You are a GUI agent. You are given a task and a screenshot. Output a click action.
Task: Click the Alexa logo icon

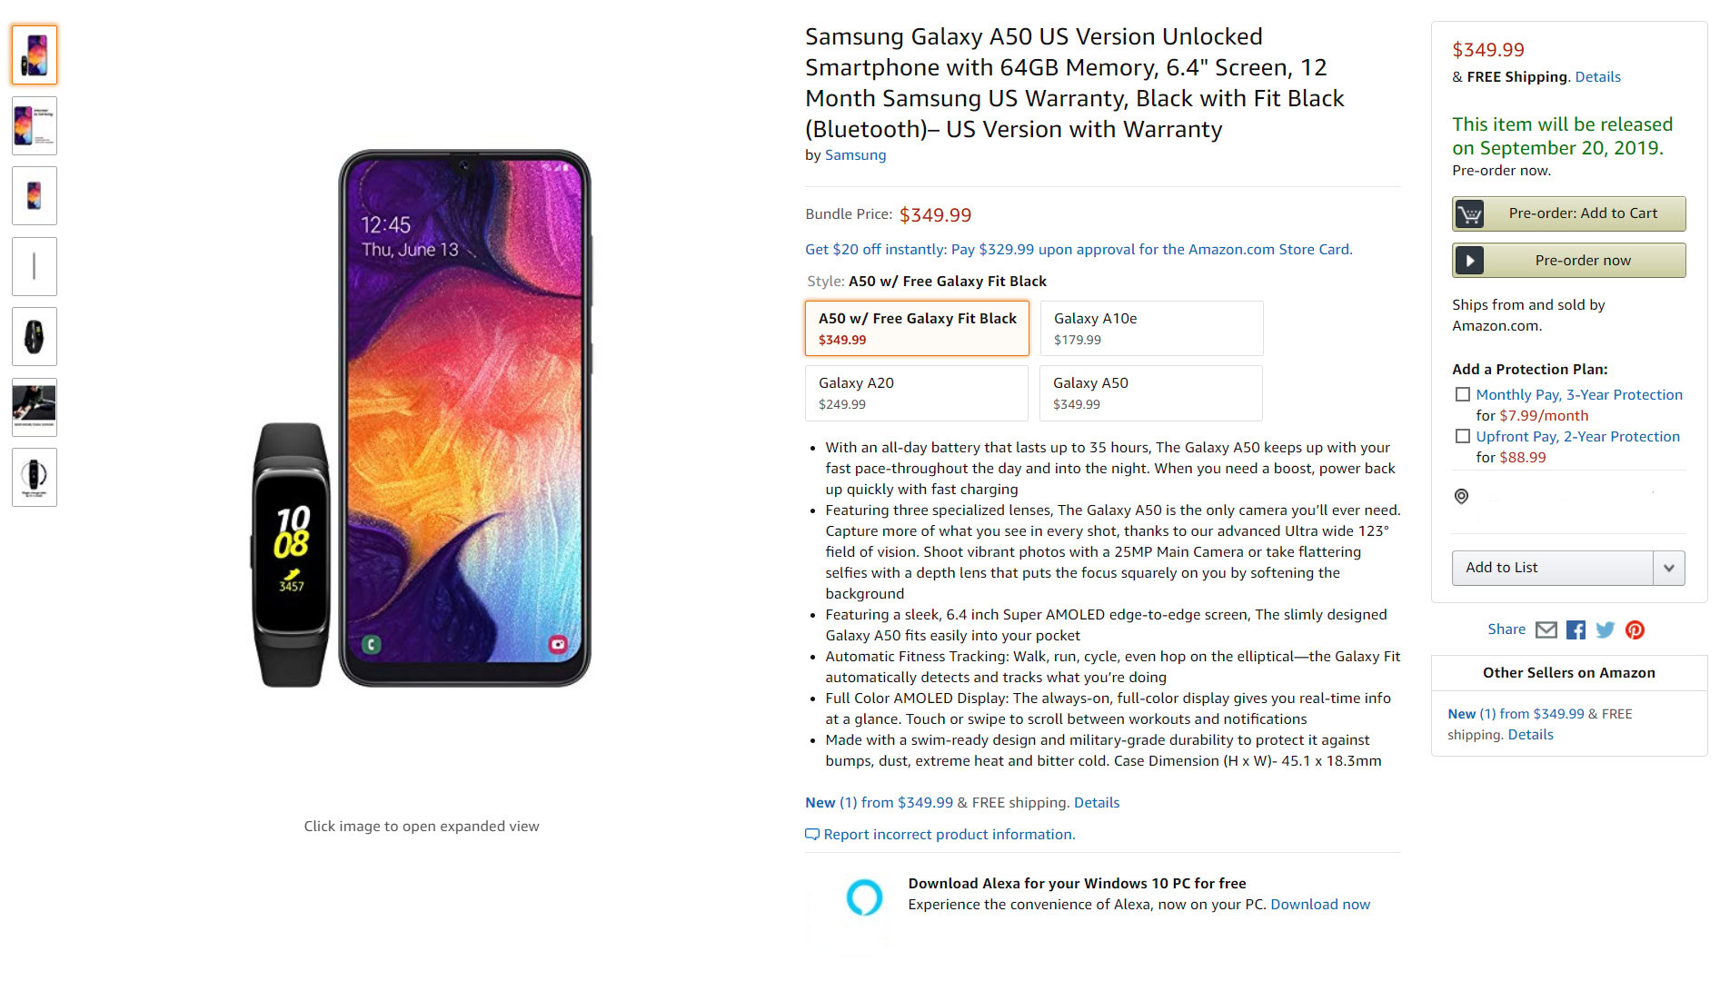click(x=864, y=897)
